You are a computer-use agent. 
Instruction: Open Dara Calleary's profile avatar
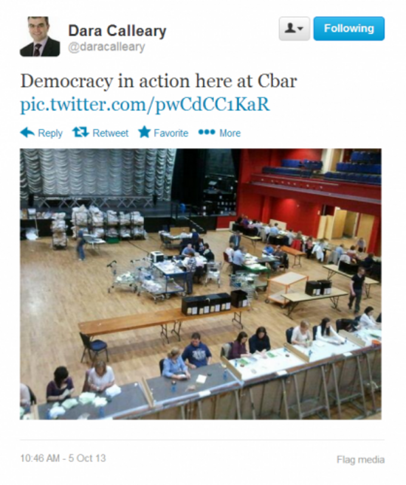pyautogui.click(x=40, y=37)
